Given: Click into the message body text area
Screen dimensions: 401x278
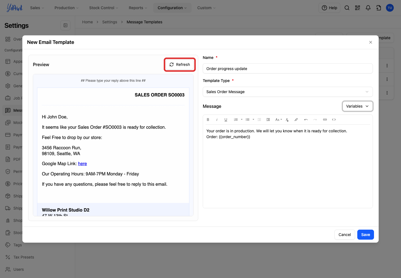Looking at the screenshot, I should point(288,166).
